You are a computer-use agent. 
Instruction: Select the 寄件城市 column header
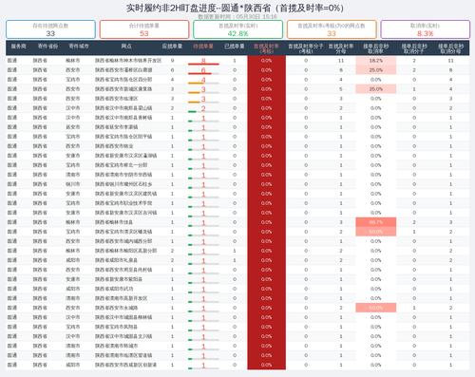pyautogui.click(x=79, y=47)
